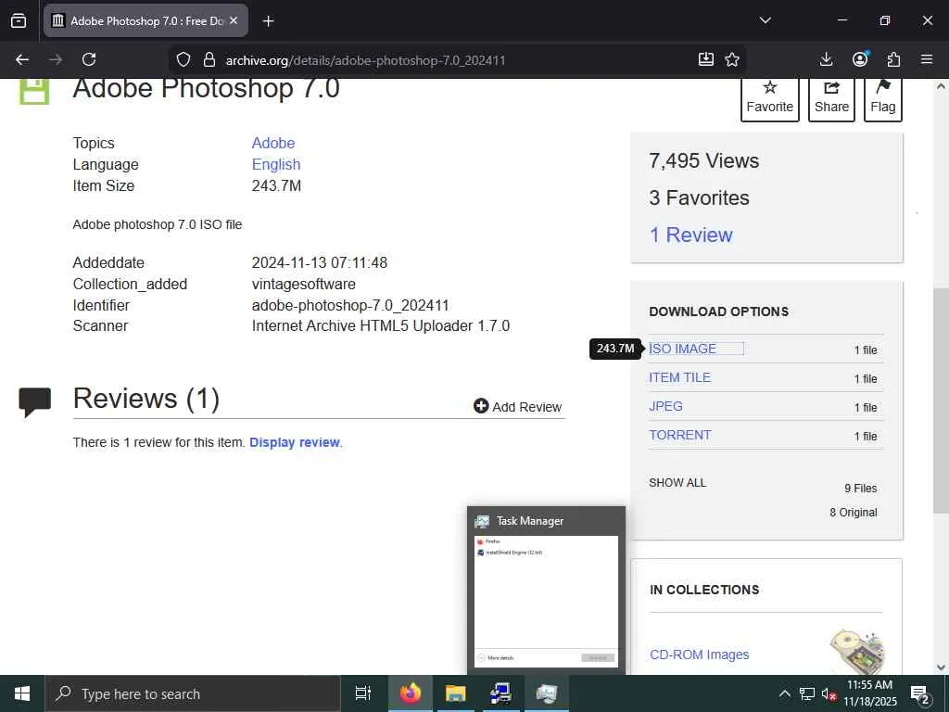
Task: Click the identifier adobe-photoshop-7.0_202411 text
Action: (x=350, y=305)
